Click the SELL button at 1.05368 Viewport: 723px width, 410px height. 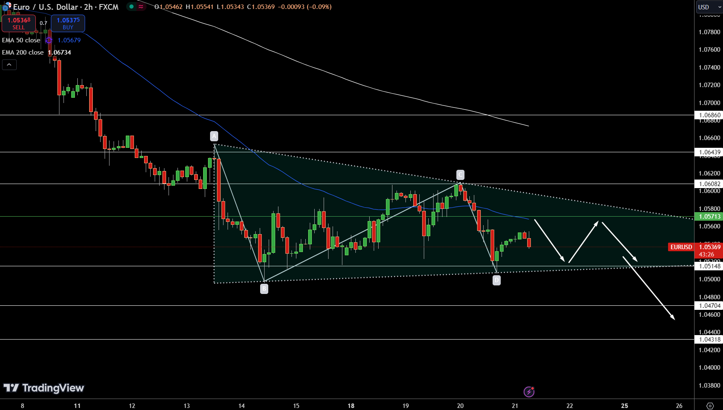pyautogui.click(x=19, y=24)
